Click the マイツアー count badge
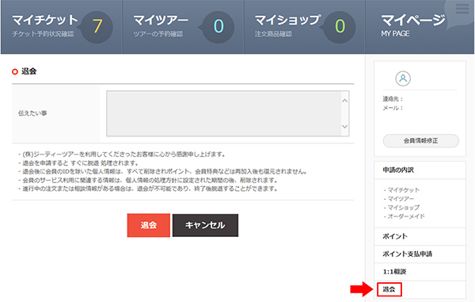 point(218,27)
